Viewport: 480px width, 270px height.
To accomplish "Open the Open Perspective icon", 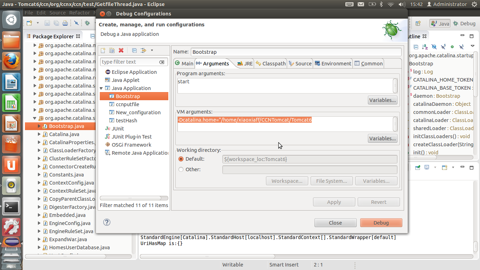I will [x=418, y=24].
